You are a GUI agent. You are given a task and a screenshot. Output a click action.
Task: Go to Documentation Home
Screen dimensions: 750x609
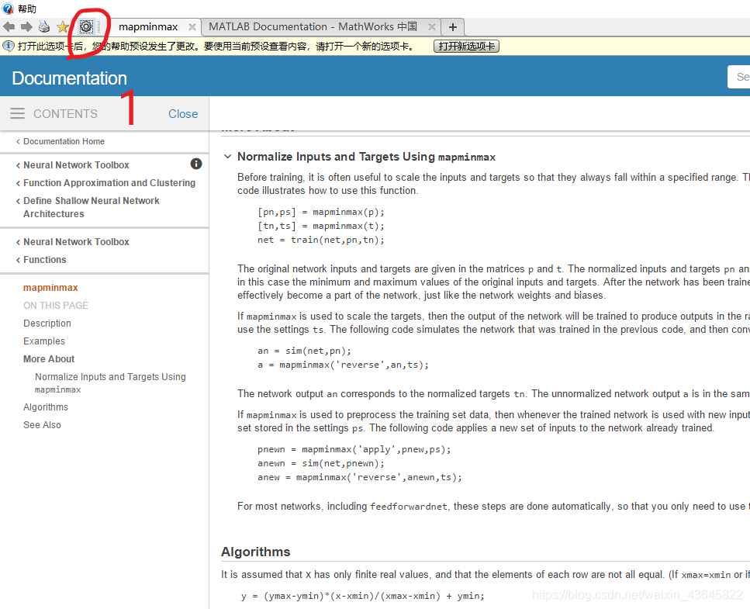click(64, 141)
